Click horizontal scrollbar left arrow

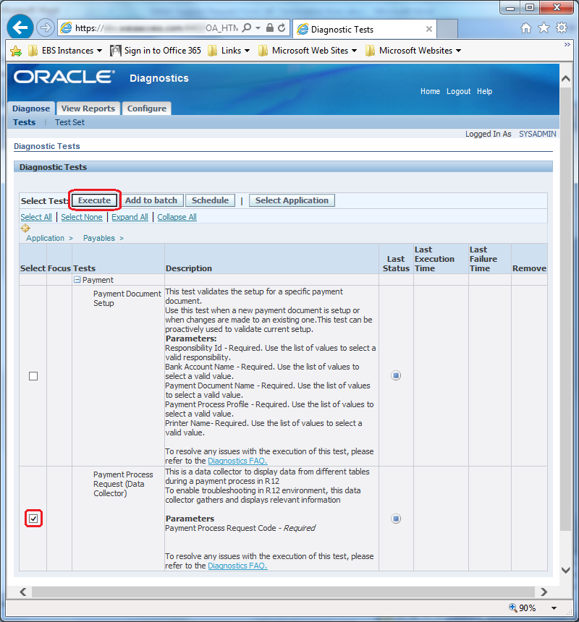(x=23, y=592)
